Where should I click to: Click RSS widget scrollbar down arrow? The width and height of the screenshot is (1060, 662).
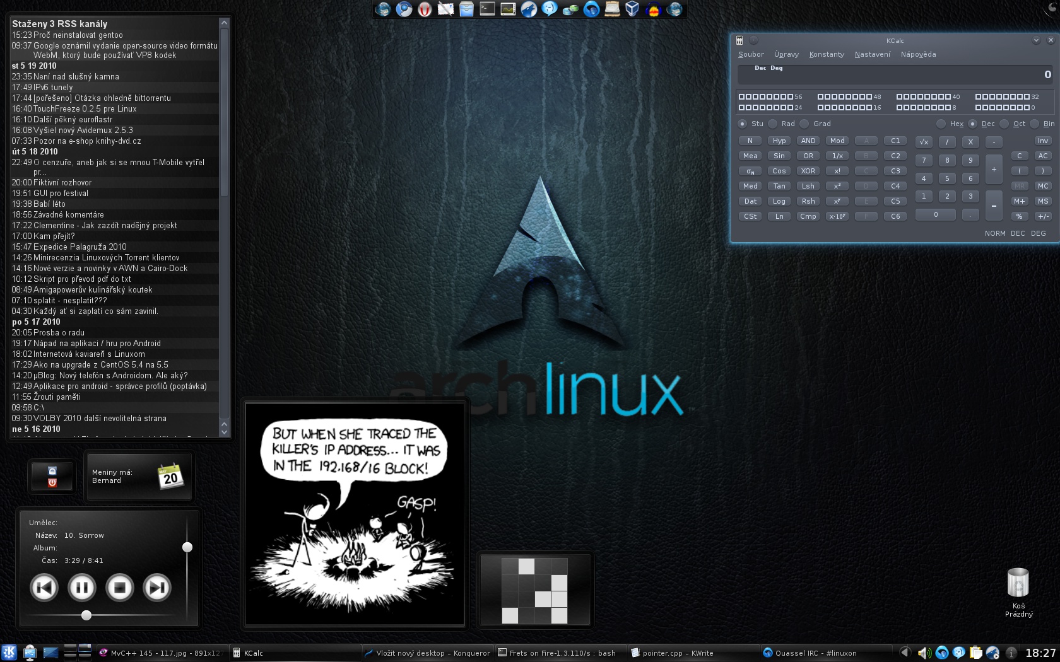[224, 433]
